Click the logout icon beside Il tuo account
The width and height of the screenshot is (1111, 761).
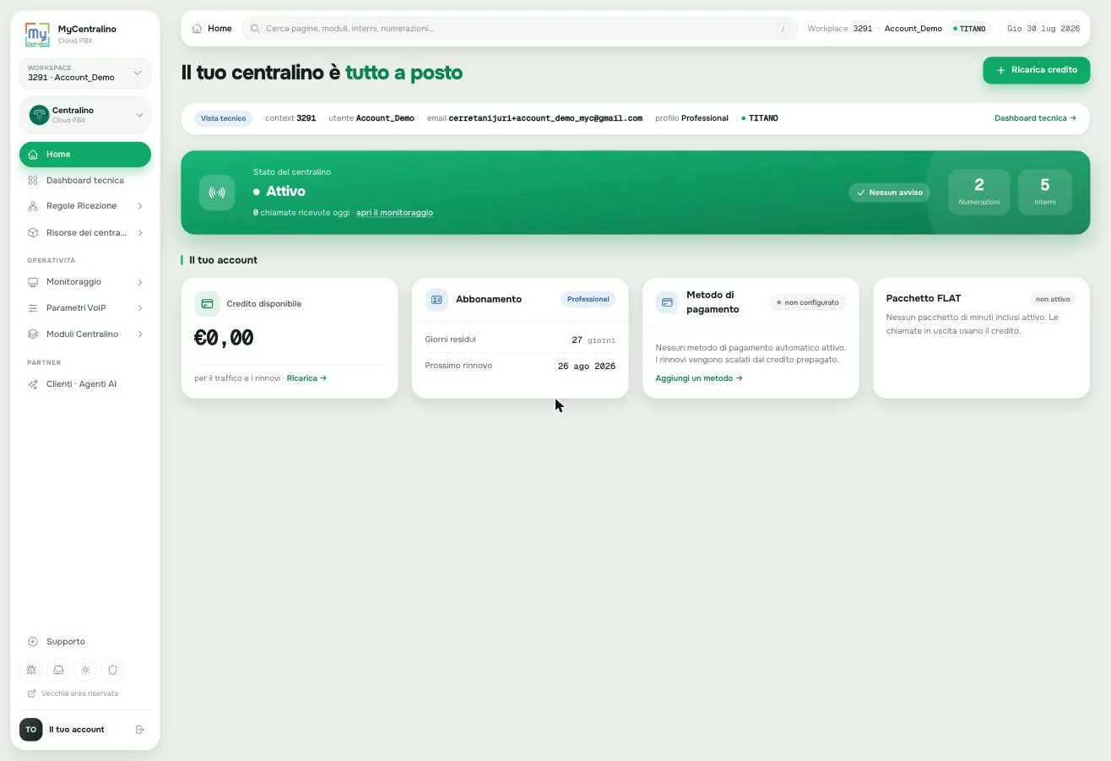click(x=140, y=730)
